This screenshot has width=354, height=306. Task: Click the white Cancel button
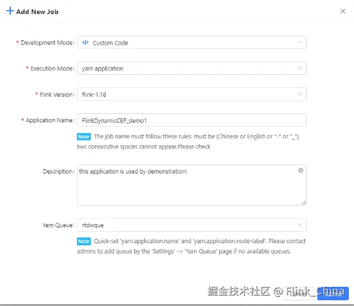click(x=299, y=293)
